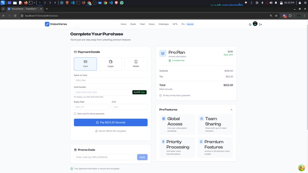Screen dimensions: 308x173
Task: Close the VoiceVerse tab
Action: 41,9
